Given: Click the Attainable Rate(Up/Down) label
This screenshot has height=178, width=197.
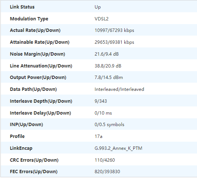Looking at the screenshot, I should click(x=40, y=42).
